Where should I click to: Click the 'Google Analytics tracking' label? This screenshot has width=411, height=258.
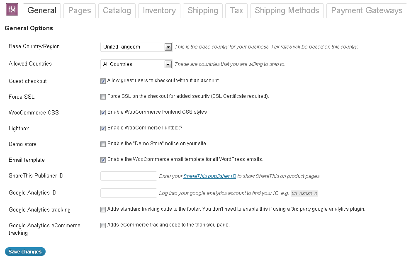[39, 210]
